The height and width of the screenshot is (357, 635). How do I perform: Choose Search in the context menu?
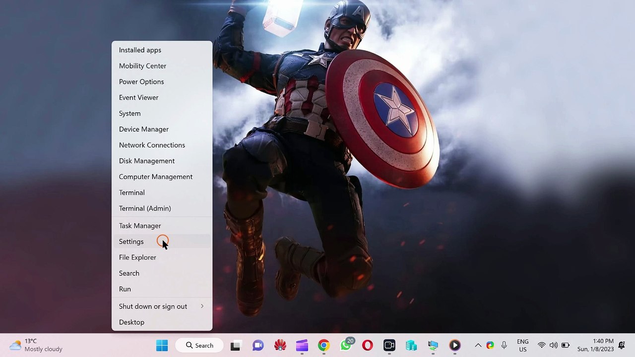click(x=162, y=273)
